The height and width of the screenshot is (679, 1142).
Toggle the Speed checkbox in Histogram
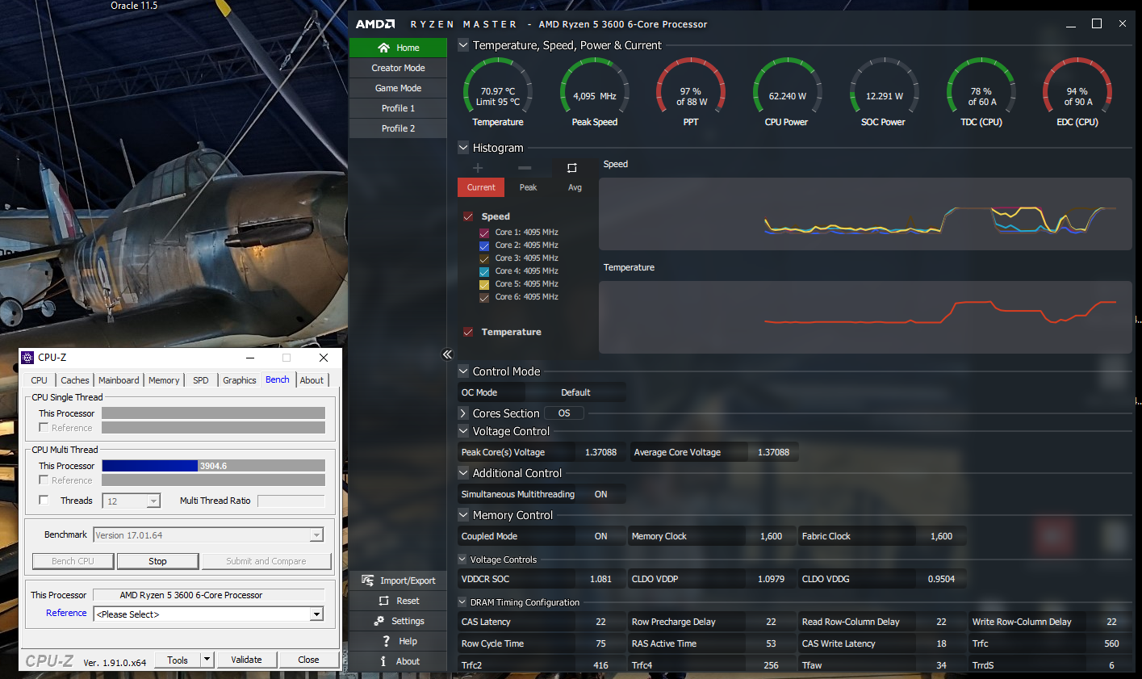[468, 216]
